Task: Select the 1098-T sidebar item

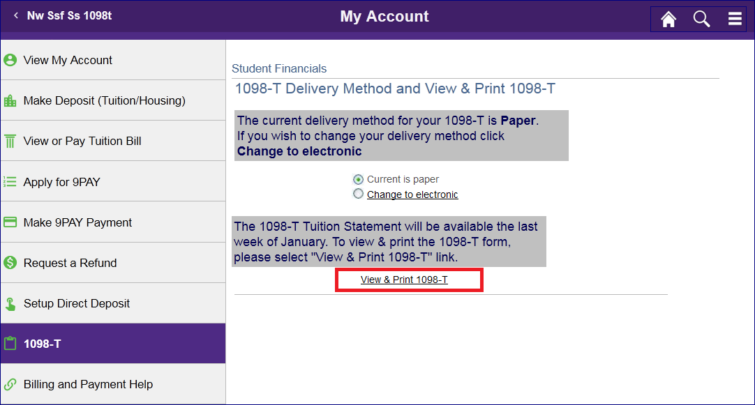Action: 113,344
